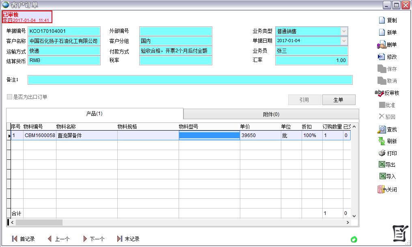Screen dimensions: 412x247
Task: Select the 产品(1) tab
Action: [95, 114]
